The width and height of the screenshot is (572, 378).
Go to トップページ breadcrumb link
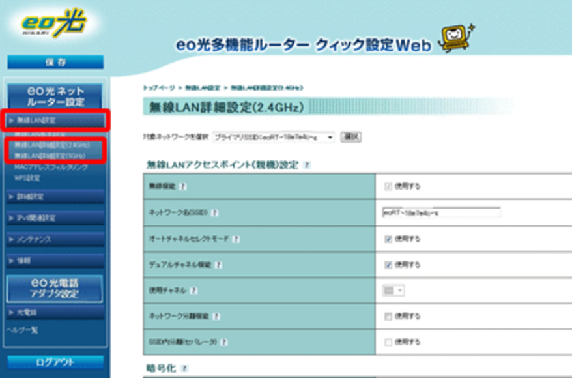point(159,88)
